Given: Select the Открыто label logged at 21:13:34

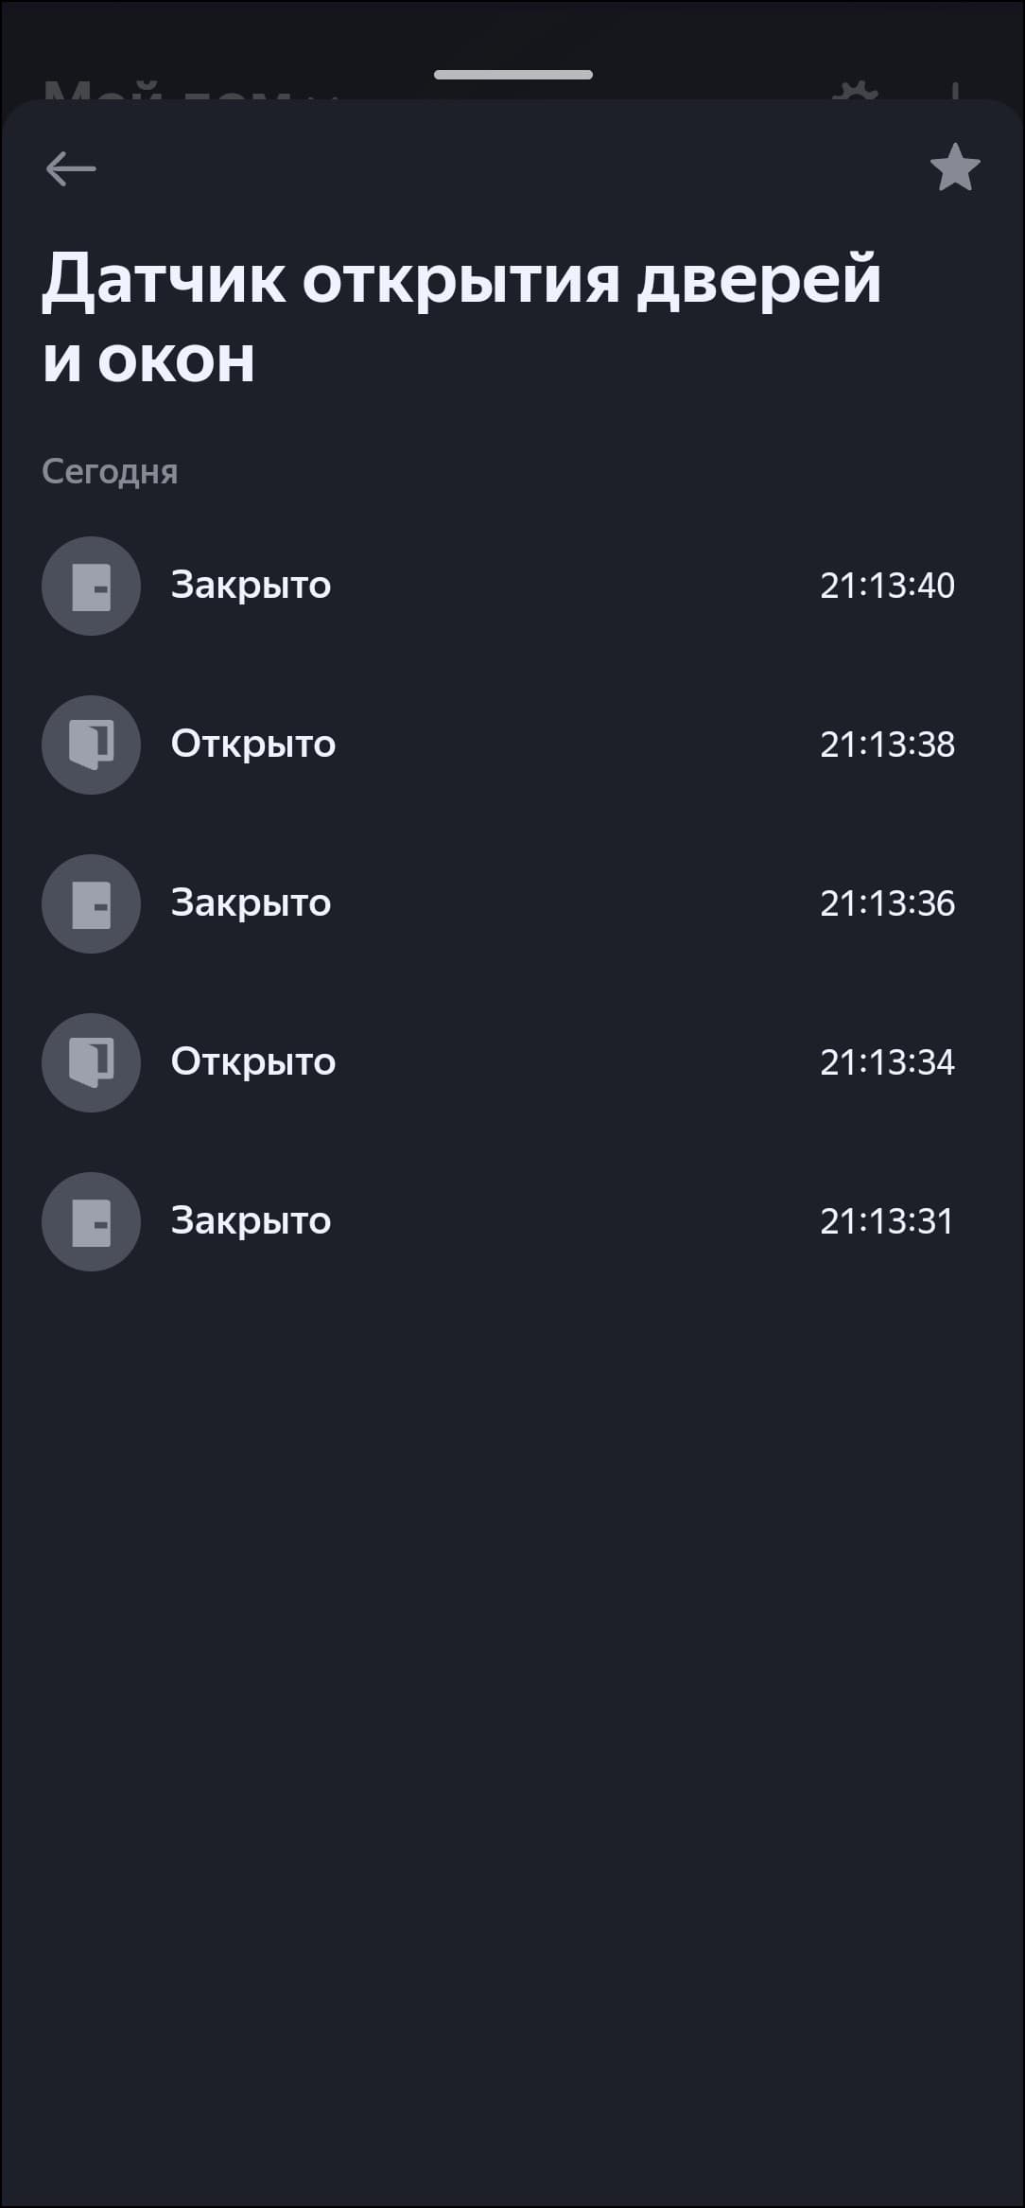Looking at the screenshot, I should coord(252,1062).
